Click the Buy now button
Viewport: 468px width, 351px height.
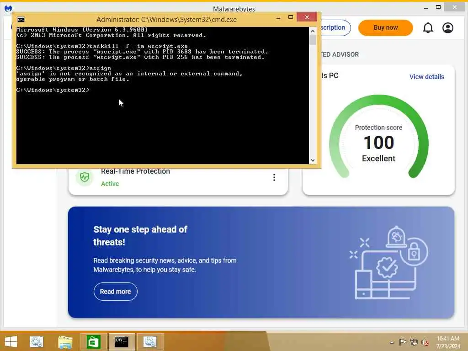point(385,28)
